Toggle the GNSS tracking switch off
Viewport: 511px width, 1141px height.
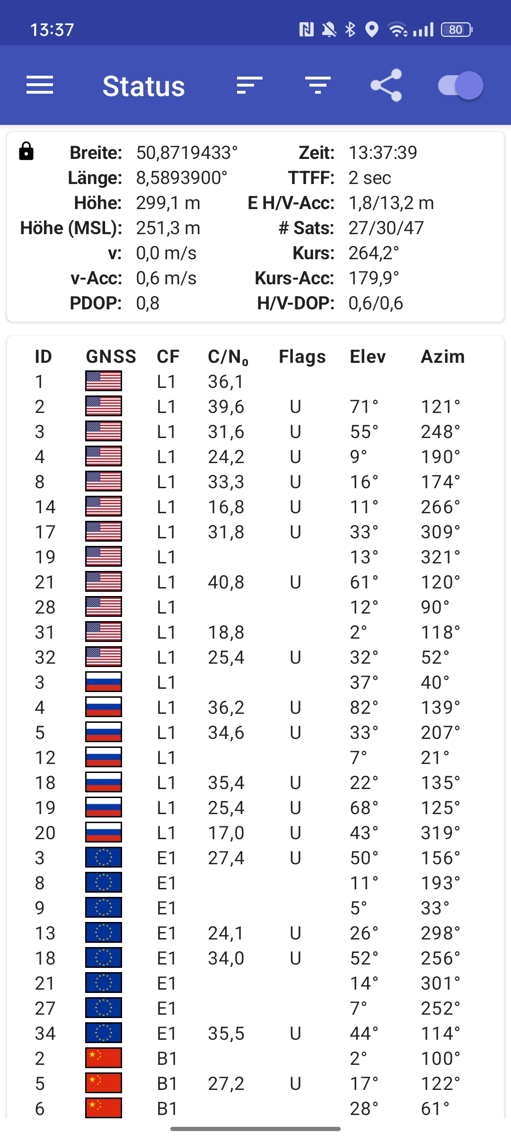pyautogui.click(x=460, y=86)
